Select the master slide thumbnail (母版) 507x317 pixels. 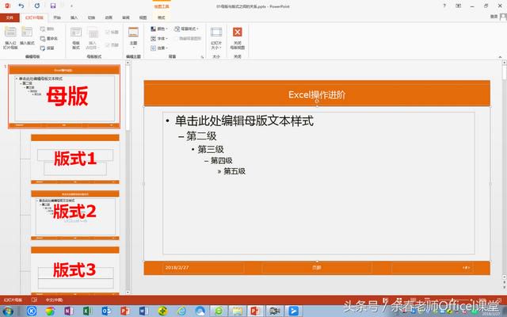(64, 97)
